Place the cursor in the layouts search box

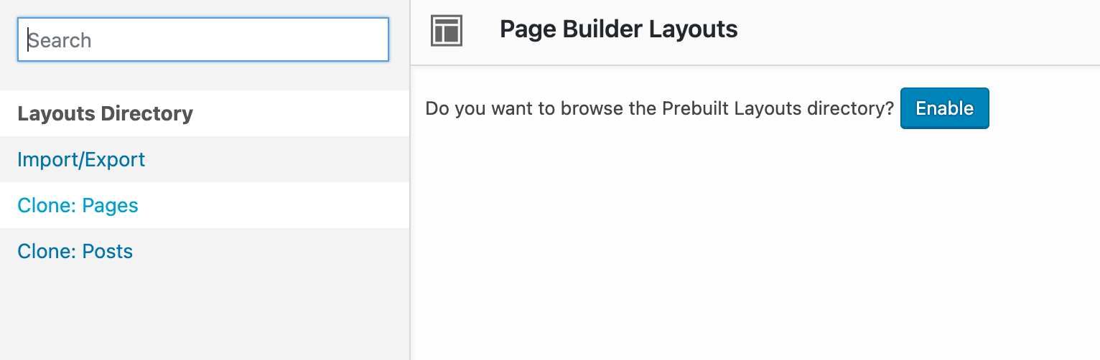click(203, 39)
